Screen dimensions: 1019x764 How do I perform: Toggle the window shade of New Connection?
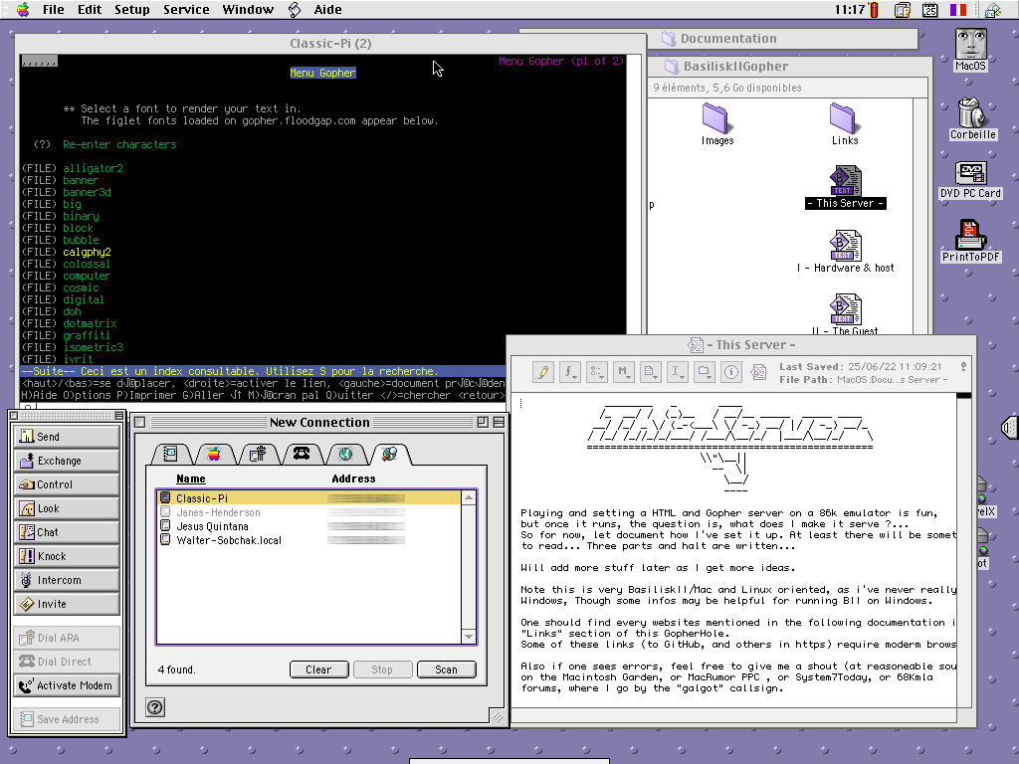click(x=499, y=423)
